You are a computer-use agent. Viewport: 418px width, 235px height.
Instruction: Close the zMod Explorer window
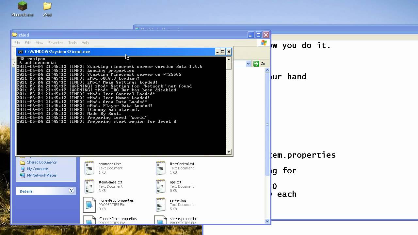(266, 35)
